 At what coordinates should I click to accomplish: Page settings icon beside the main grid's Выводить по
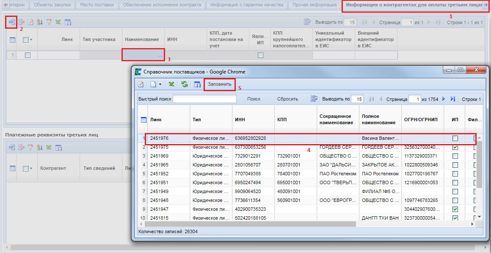pyautogui.click(x=307, y=22)
